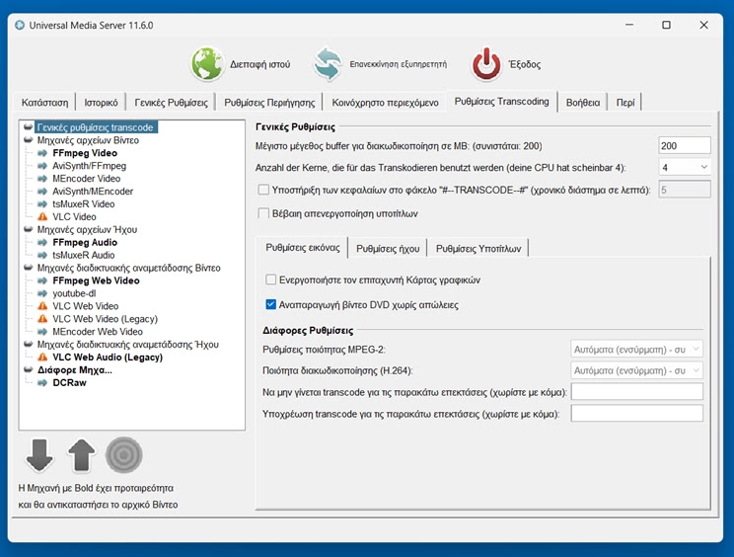Open the web interface globe icon
Image resolution: width=734 pixels, height=557 pixels.
pos(207,64)
